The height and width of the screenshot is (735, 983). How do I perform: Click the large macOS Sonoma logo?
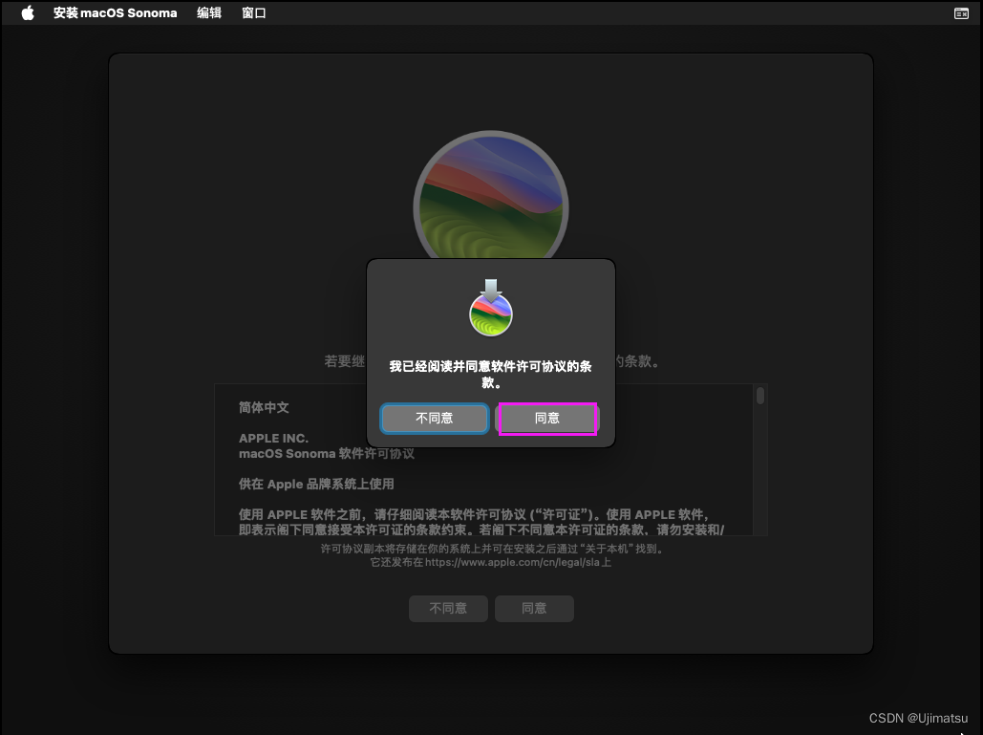(x=491, y=195)
